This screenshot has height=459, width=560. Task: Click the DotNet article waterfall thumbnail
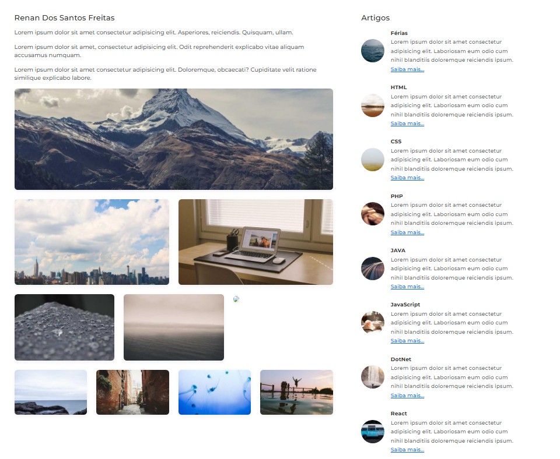373,377
